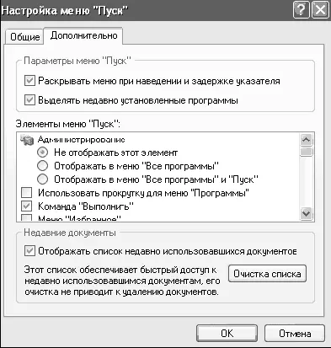Switch to the Общие tab
This screenshot has width=331, height=348.
coord(25,37)
